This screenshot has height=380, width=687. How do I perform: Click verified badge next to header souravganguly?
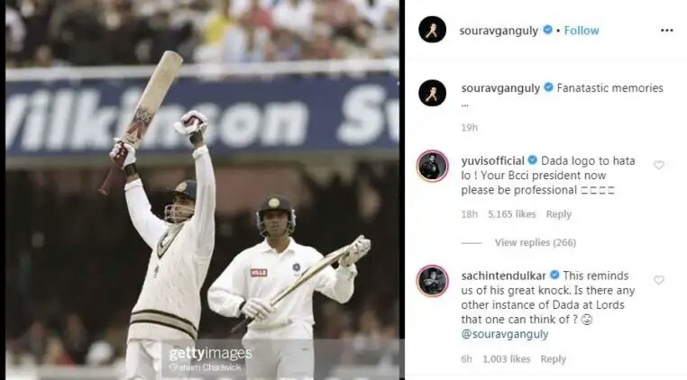tap(547, 30)
